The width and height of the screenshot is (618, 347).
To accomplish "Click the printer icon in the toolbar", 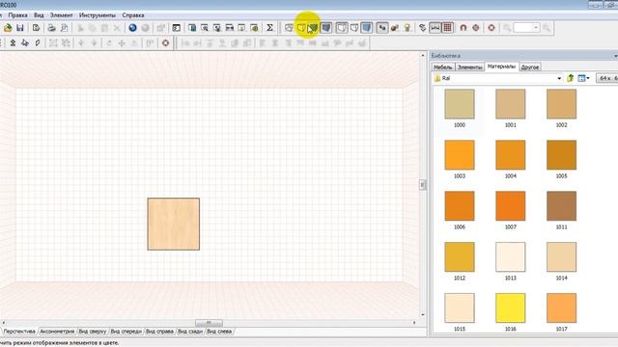I will pyautogui.click(x=51, y=28).
